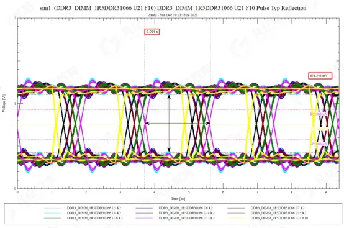Click the right arrowhead of horizontal measurement
Image resolution: width=344 pixels, height=228 pixels.
208,124
